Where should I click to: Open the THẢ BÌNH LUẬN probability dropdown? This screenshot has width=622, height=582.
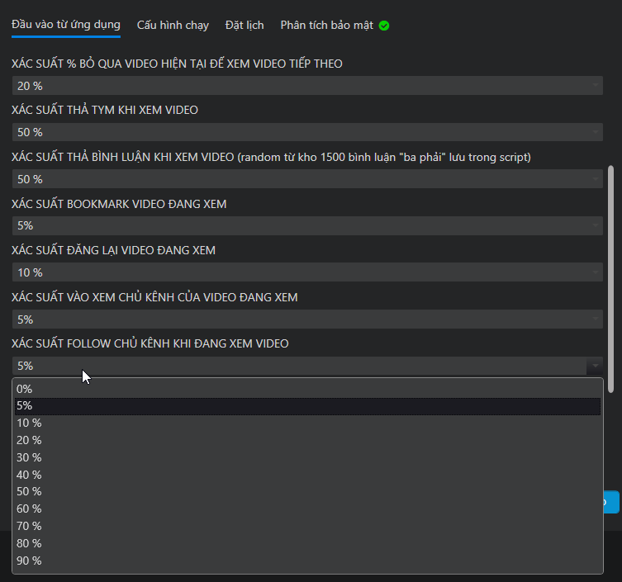pos(307,179)
